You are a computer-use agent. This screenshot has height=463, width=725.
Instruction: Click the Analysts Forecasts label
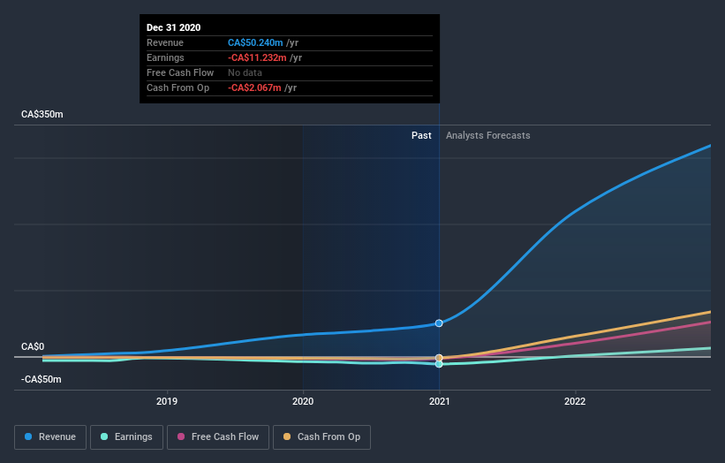coord(487,135)
